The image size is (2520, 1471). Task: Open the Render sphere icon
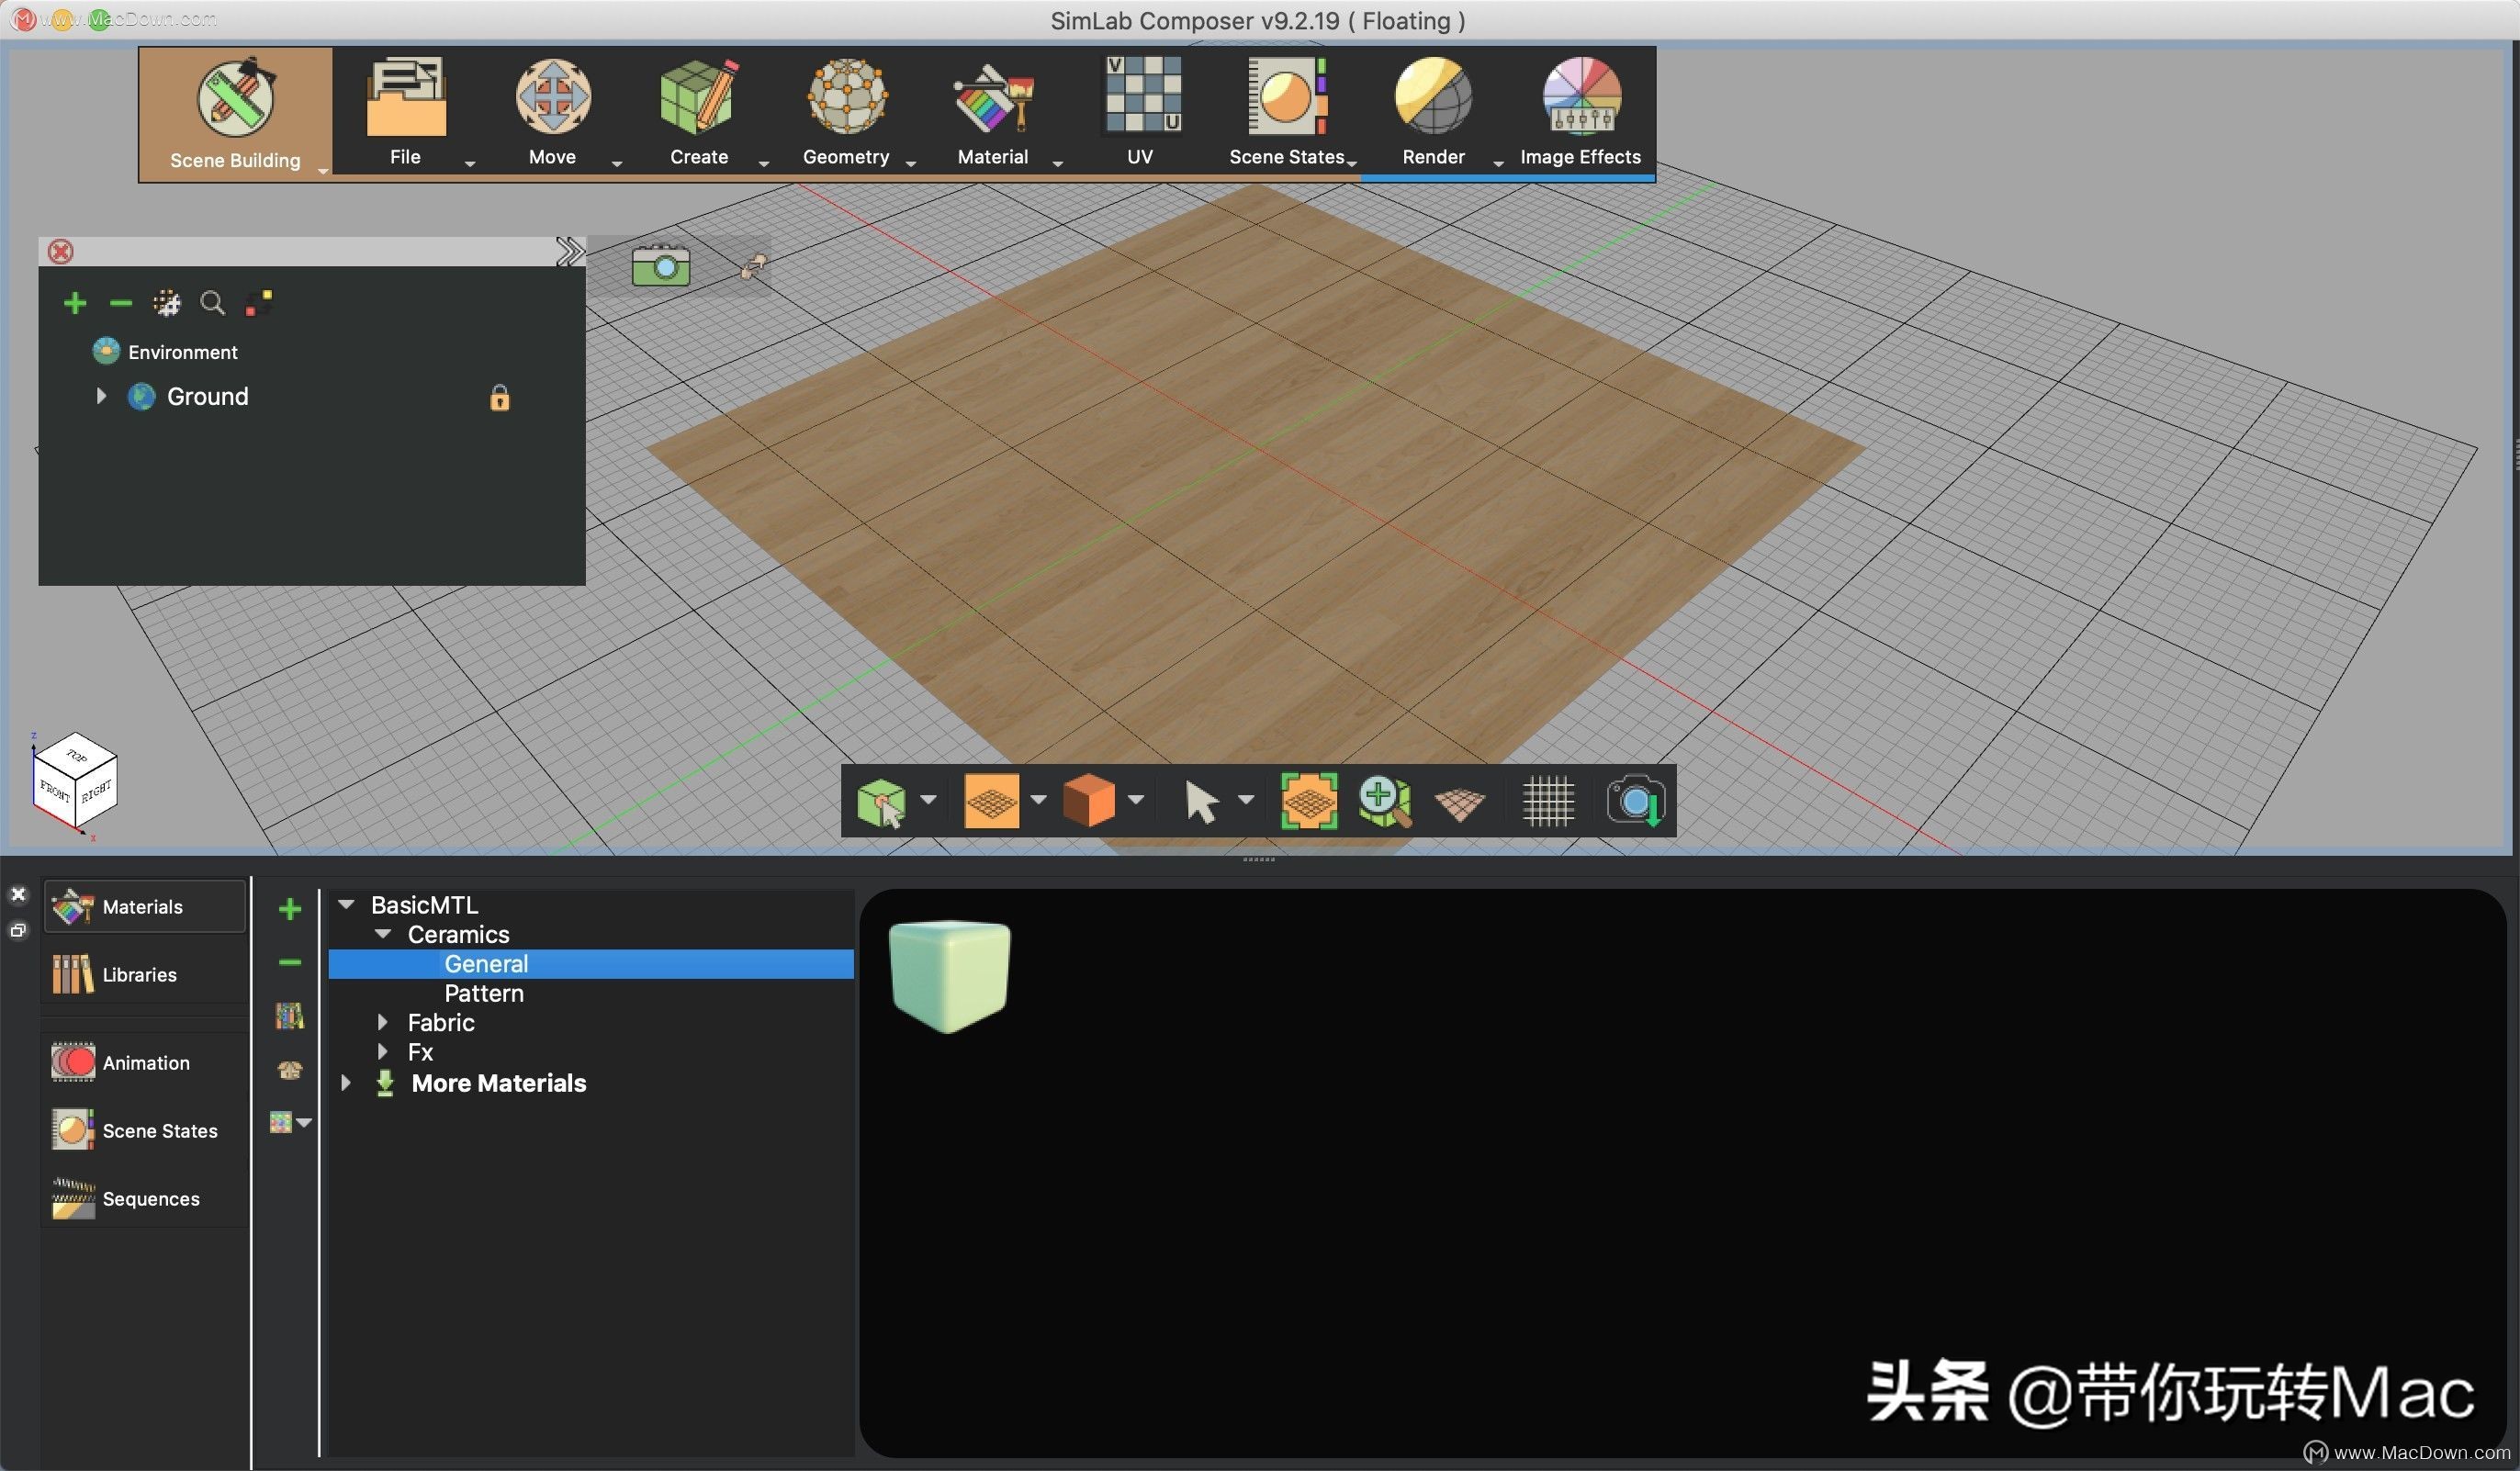coord(1433,96)
